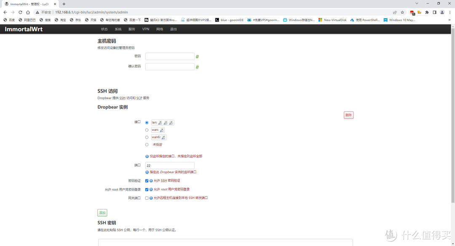
Task: Click the 端口 input field showing 22
Action: pyautogui.click(x=170, y=166)
